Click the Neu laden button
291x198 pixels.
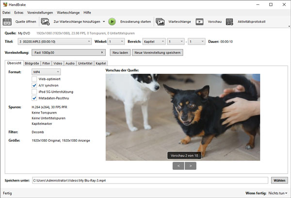pyautogui.click(x=120, y=52)
